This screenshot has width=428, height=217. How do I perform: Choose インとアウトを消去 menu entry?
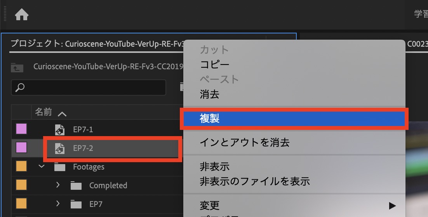click(x=294, y=143)
